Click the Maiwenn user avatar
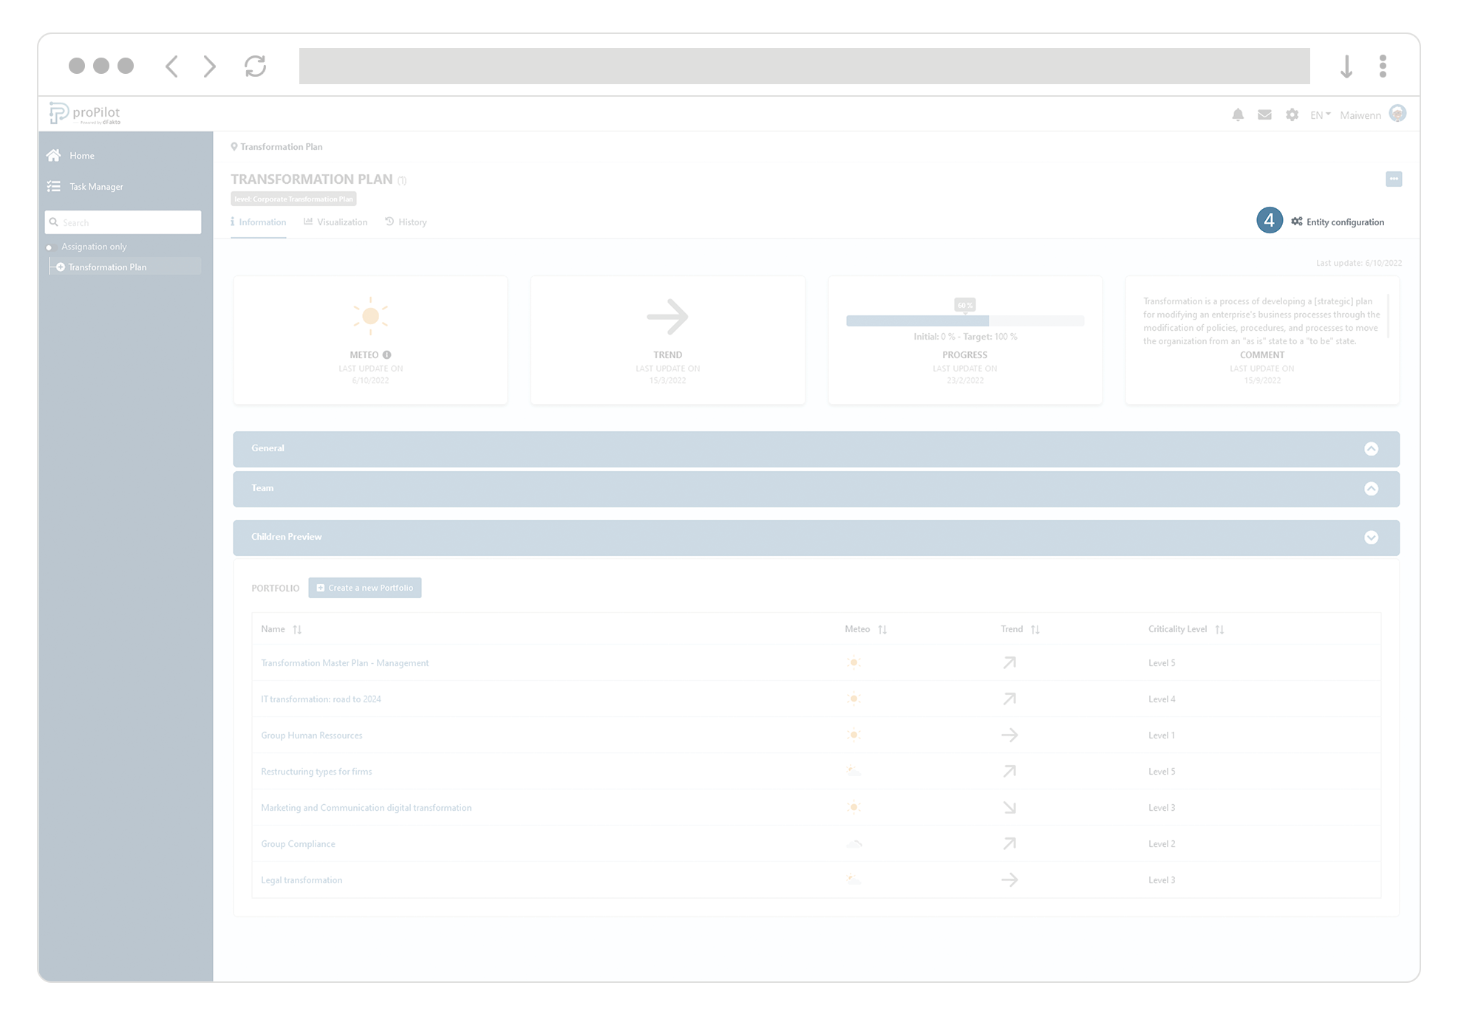Image resolution: width=1458 pixels, height=1022 pixels. (x=1397, y=114)
